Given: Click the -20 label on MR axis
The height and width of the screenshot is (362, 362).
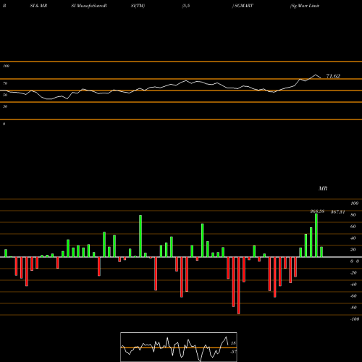Looking at the screenshot, I should (x=353, y=273).
